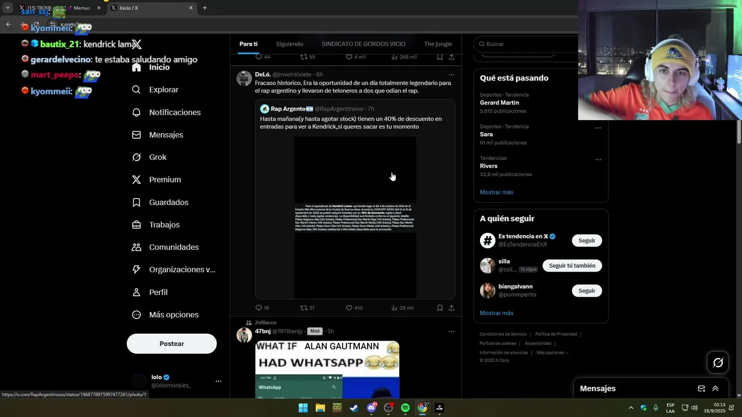Screen dimensions: 742x417
Task: Open more options on 47bnj post
Action: [x=451, y=331]
